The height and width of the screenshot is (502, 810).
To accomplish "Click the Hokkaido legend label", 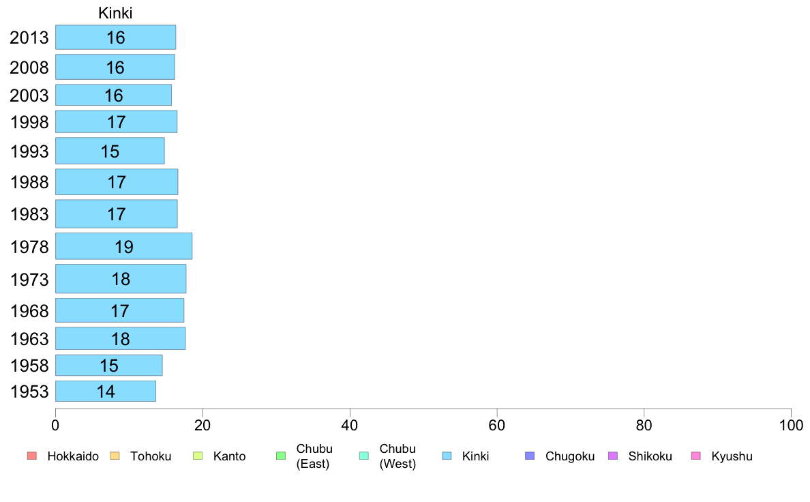I will 73,456.
